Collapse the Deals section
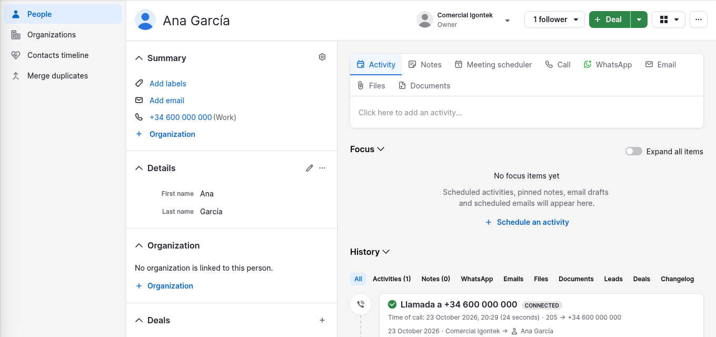716x337 pixels. (x=139, y=320)
